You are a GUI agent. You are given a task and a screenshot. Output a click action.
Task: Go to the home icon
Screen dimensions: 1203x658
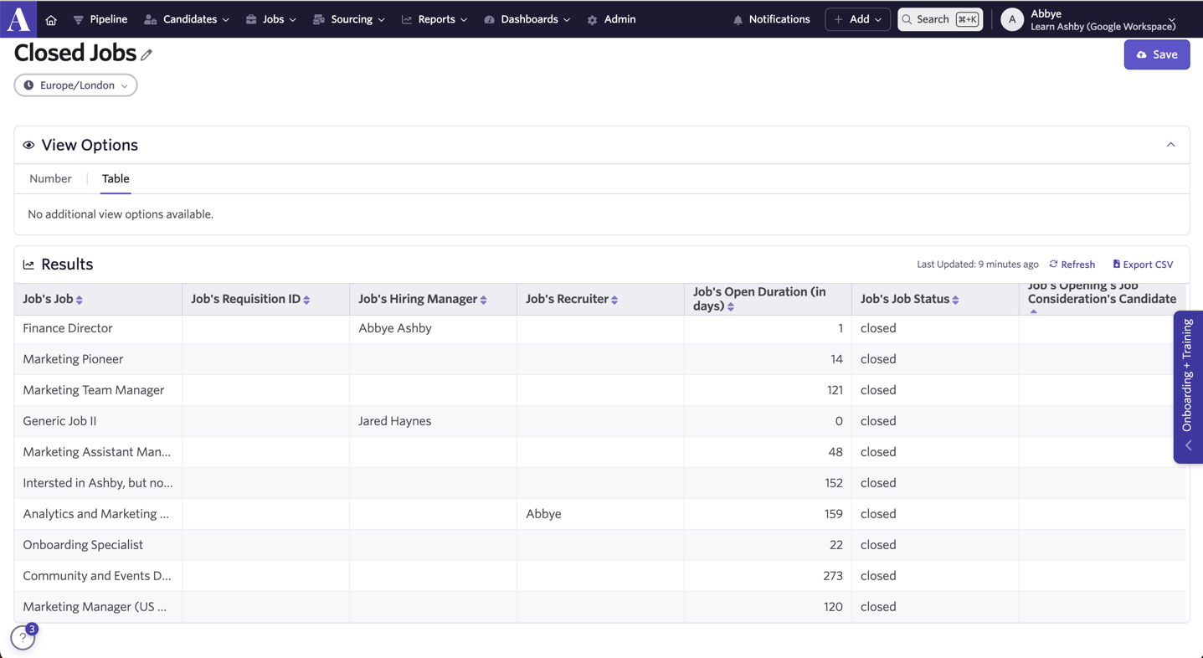(x=51, y=19)
